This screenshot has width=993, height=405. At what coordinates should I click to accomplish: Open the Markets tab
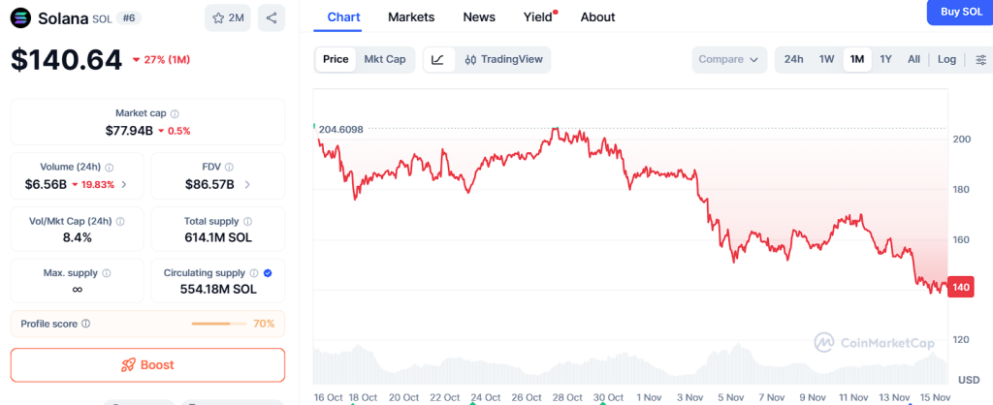(411, 16)
